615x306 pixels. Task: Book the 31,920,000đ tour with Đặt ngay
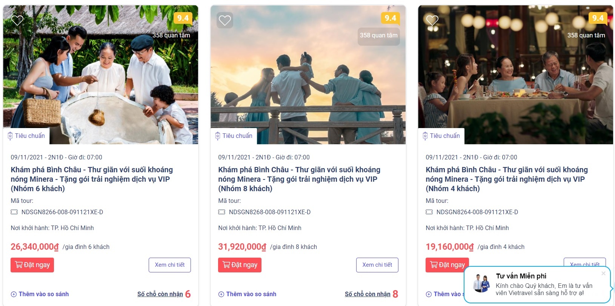240,265
